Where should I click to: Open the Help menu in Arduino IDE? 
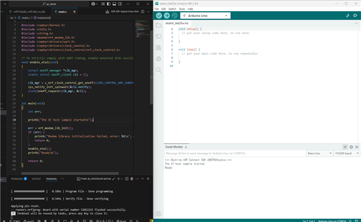pos(190,9)
